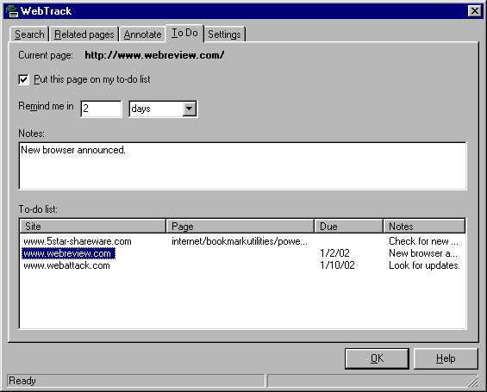Click the WebTrack title bar icon
487x392 pixels.
point(12,11)
